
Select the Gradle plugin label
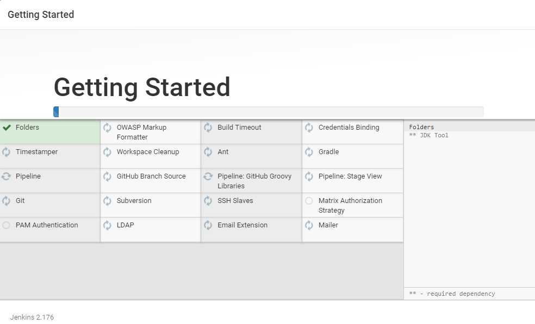pyautogui.click(x=328, y=152)
